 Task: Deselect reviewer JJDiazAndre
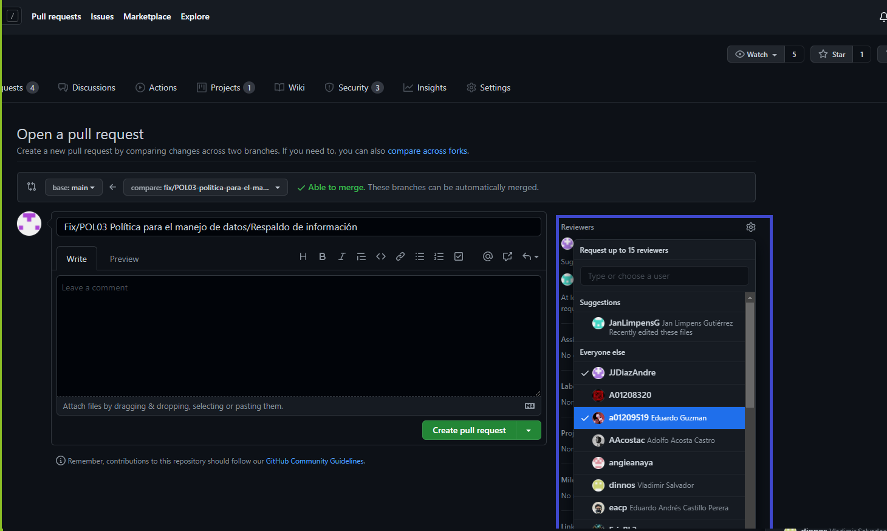click(659, 373)
